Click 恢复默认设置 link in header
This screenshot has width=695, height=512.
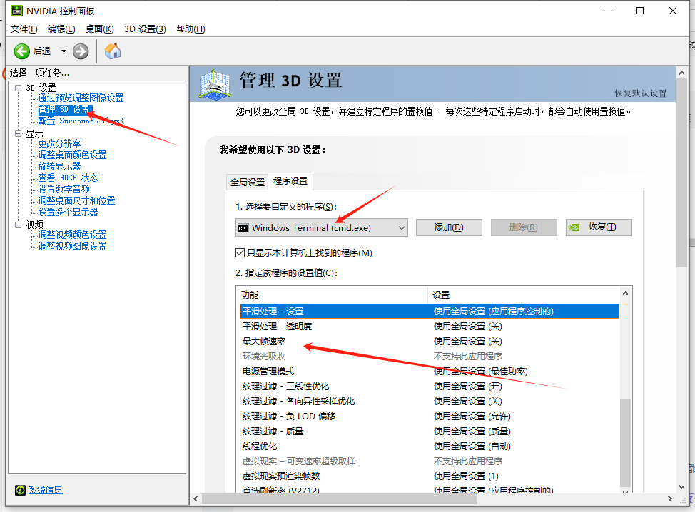(x=640, y=93)
